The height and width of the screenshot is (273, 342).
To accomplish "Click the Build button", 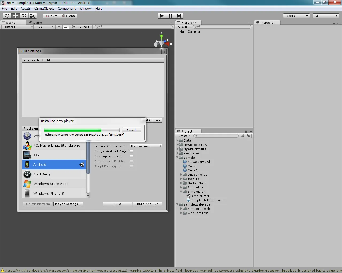I will click(117, 204).
